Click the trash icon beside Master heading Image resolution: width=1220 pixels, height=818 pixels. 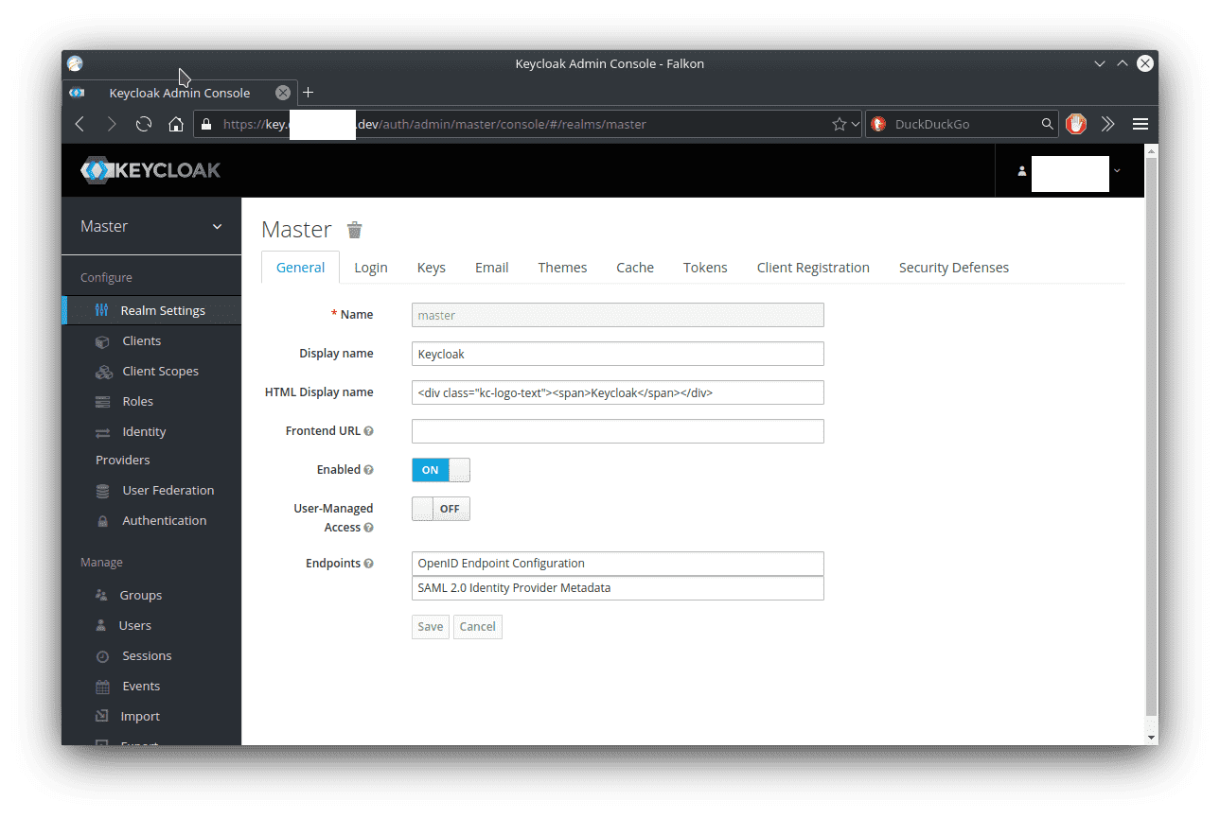tap(354, 229)
